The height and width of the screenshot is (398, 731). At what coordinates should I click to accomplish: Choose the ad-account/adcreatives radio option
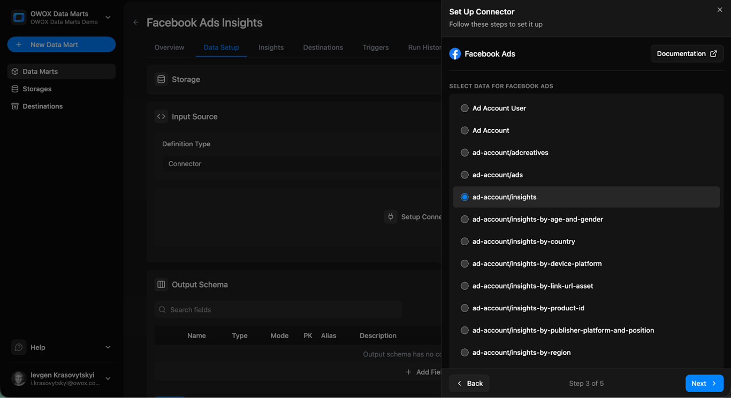click(465, 153)
